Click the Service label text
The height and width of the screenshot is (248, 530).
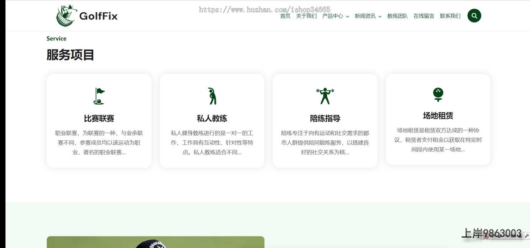[57, 38]
